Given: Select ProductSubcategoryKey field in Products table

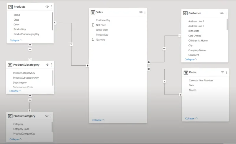Looking at the screenshot, I should pos(27,34).
